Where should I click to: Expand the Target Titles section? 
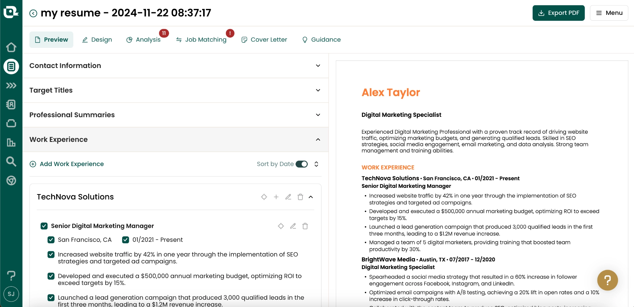point(175,90)
